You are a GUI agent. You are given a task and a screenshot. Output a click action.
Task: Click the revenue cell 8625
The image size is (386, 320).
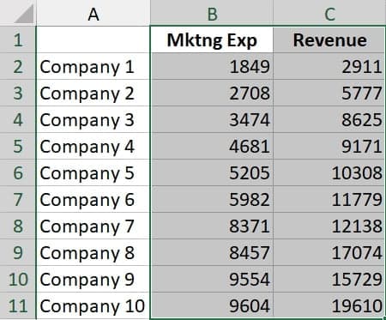tap(329, 119)
